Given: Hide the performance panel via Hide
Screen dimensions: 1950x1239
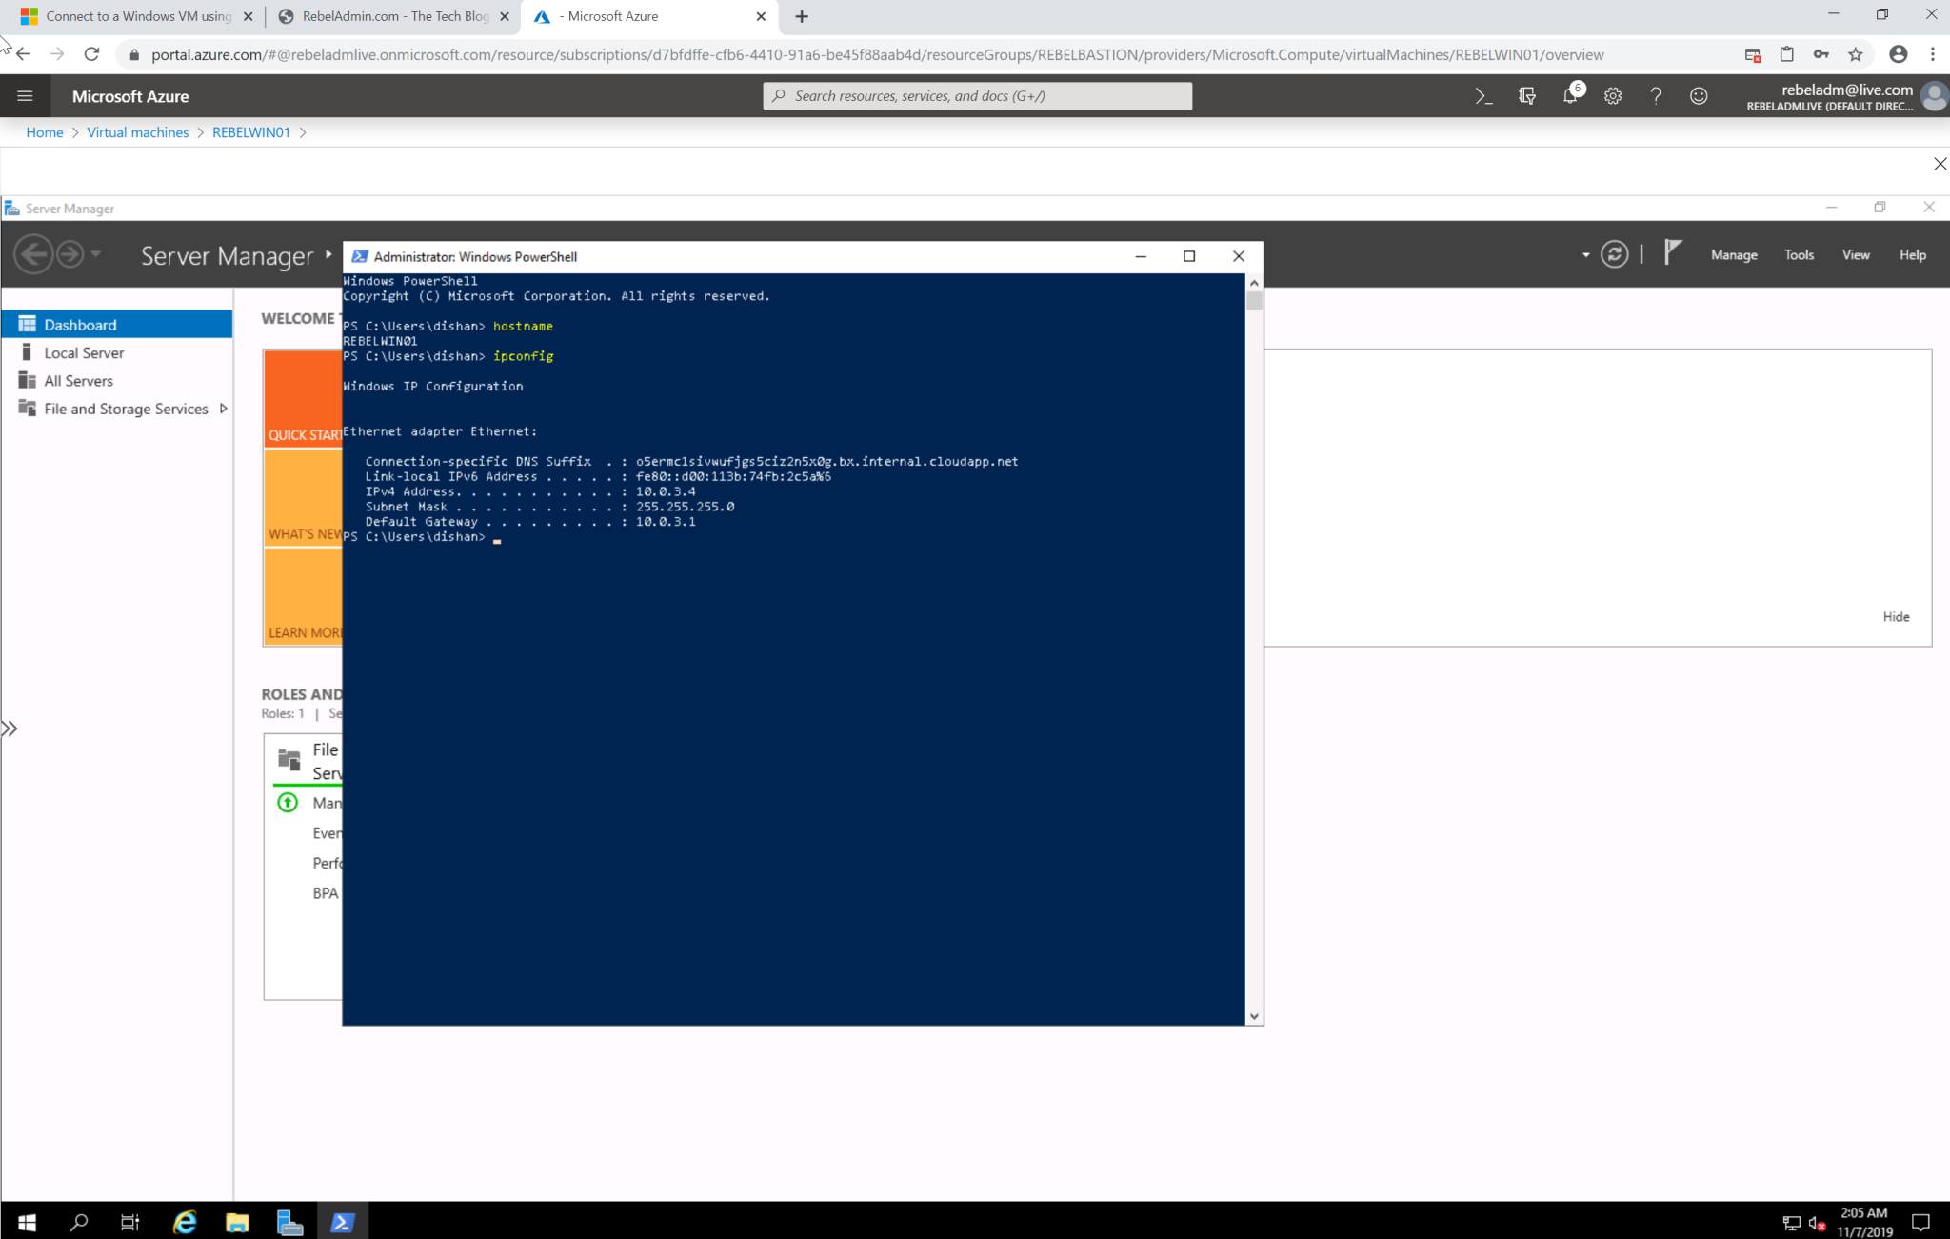Looking at the screenshot, I should pyautogui.click(x=1895, y=616).
